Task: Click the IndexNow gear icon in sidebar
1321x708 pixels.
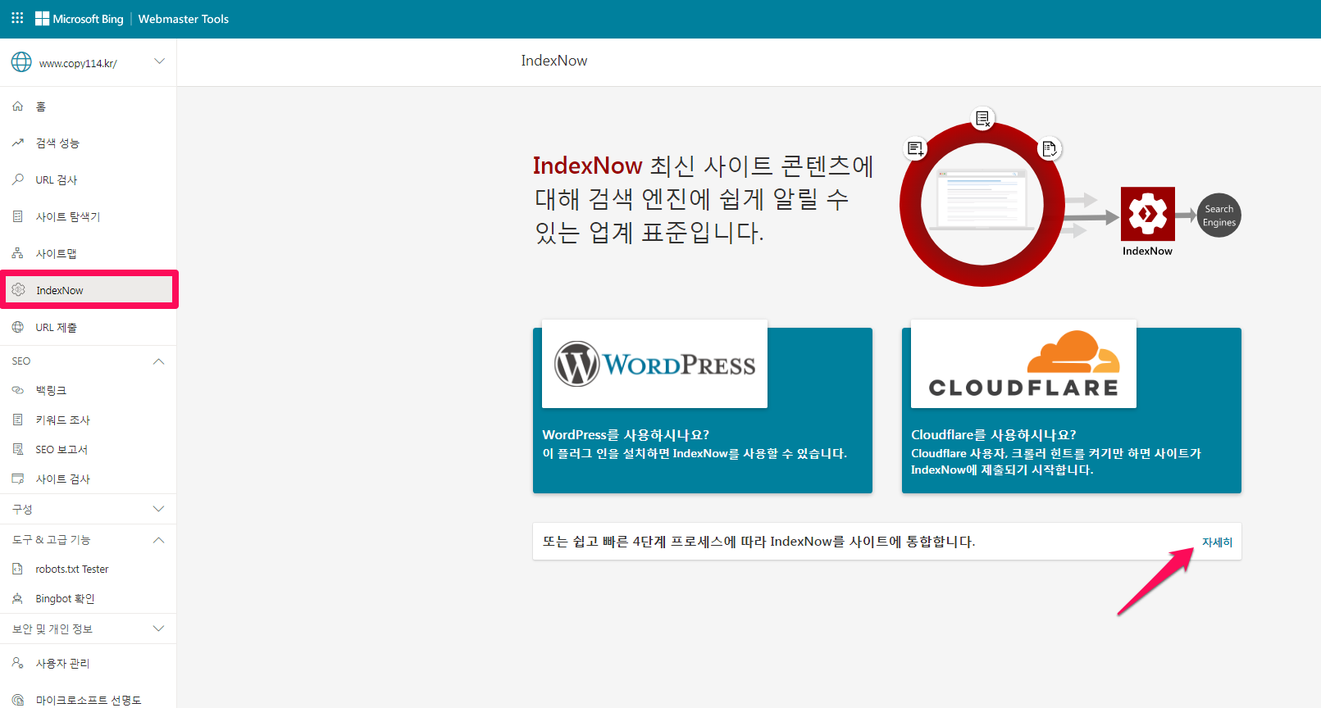Action: pos(18,290)
